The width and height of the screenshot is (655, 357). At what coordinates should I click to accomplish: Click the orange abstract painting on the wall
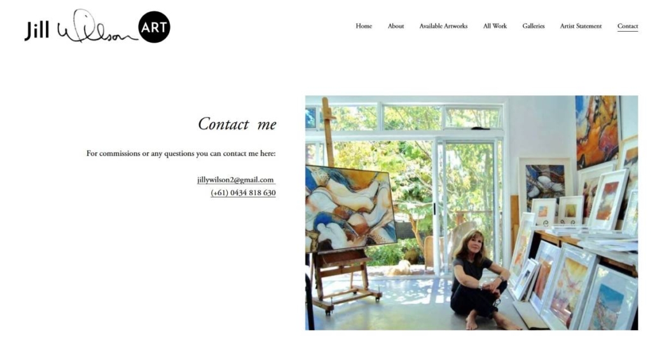pyautogui.click(x=596, y=130)
